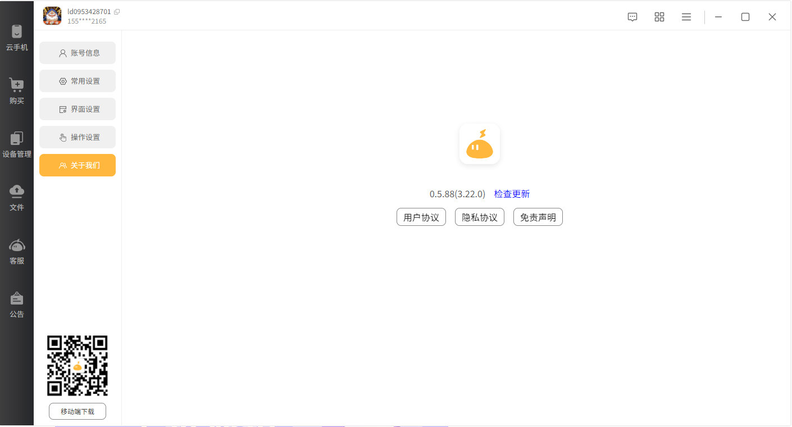
Task: Open the hamburger menu in title bar
Action: tap(686, 17)
